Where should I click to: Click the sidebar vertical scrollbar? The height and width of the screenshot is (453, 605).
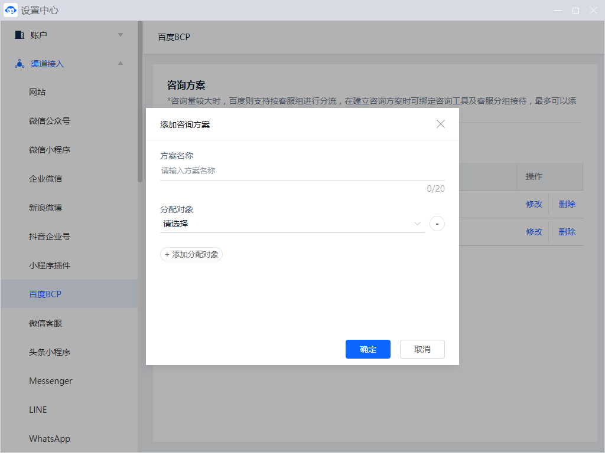pos(140,101)
